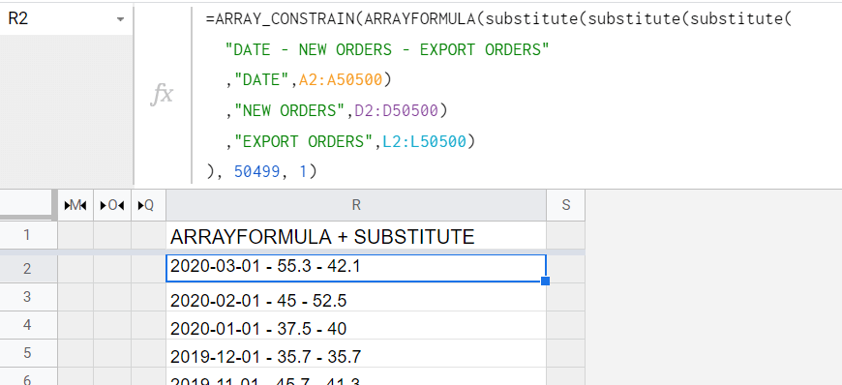
Task: Click cell ARRAYFORMULA + SUBSTITUTE
Action: coord(356,236)
